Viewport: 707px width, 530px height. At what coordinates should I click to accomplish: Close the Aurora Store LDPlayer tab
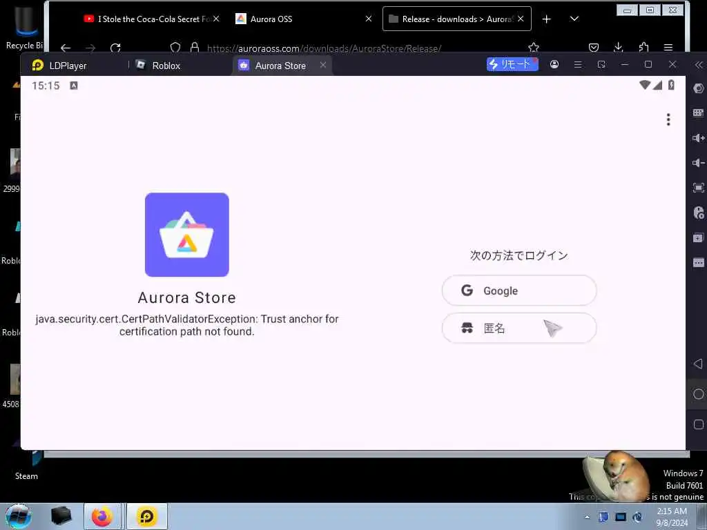click(323, 65)
